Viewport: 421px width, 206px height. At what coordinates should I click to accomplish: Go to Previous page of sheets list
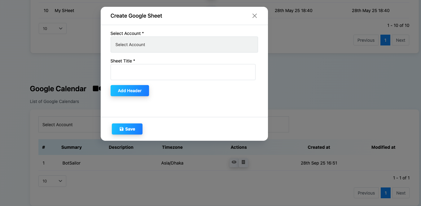pyautogui.click(x=366, y=40)
